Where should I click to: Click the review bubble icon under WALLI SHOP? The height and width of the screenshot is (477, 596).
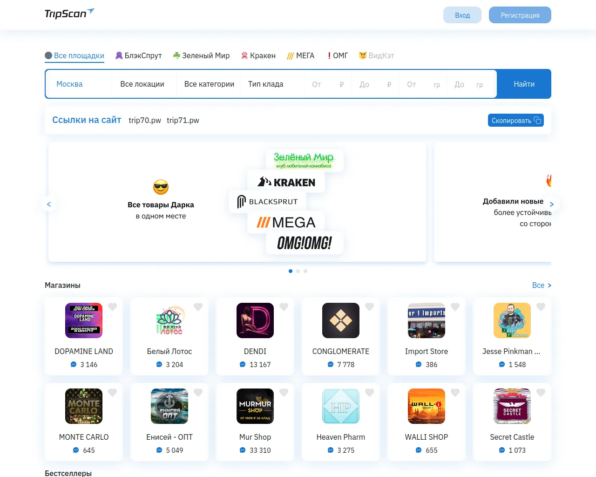point(419,450)
